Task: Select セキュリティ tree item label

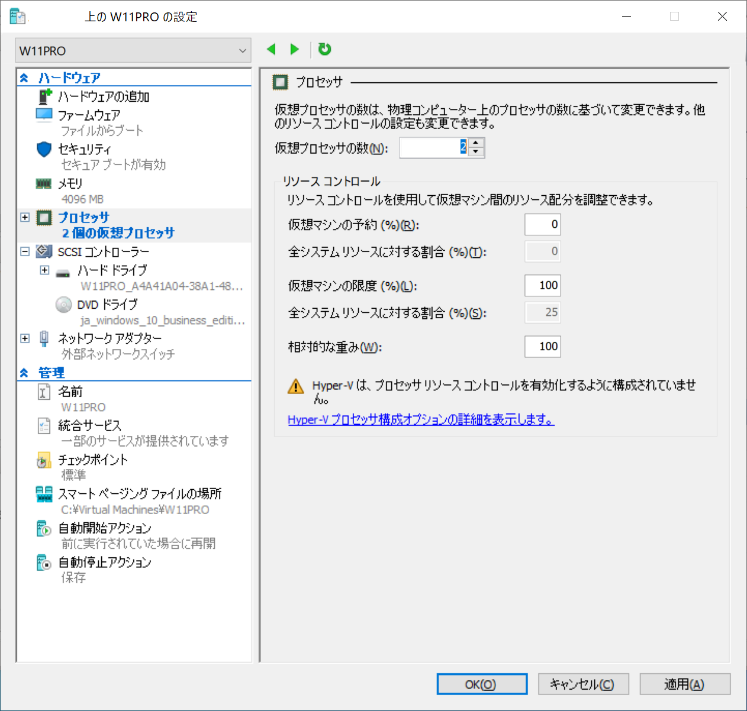Action: click(84, 149)
